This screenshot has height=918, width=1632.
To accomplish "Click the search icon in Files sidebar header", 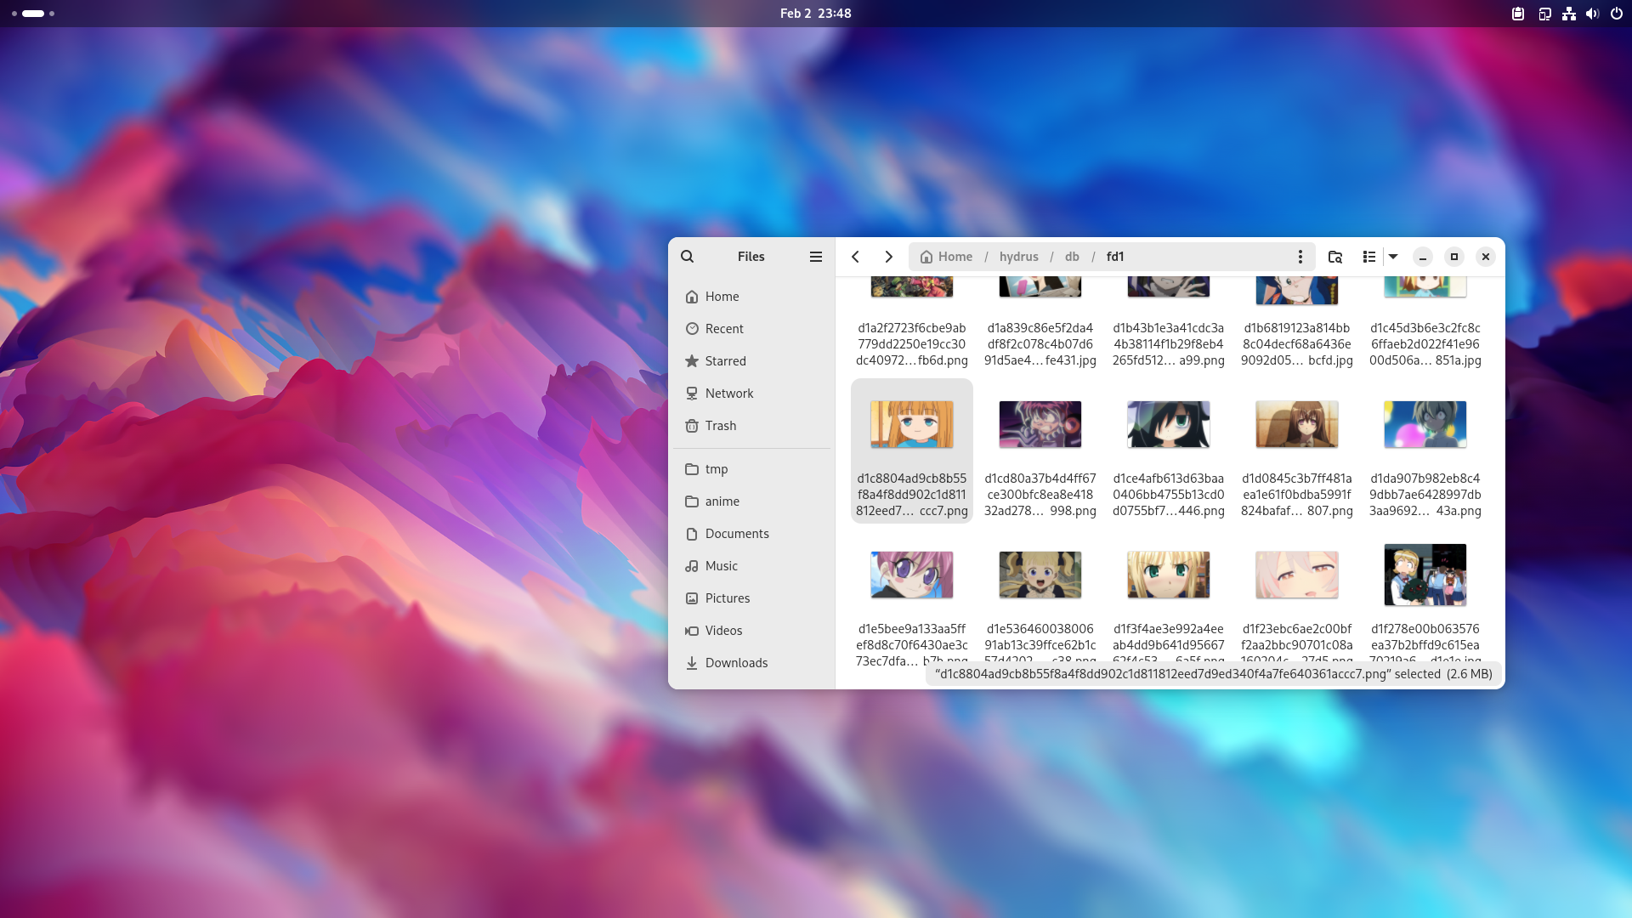I will (x=687, y=257).
